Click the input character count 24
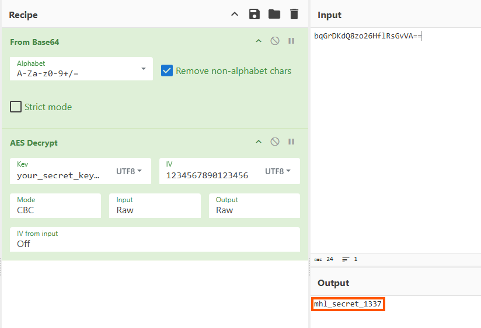The width and height of the screenshot is (481, 328). point(330,259)
